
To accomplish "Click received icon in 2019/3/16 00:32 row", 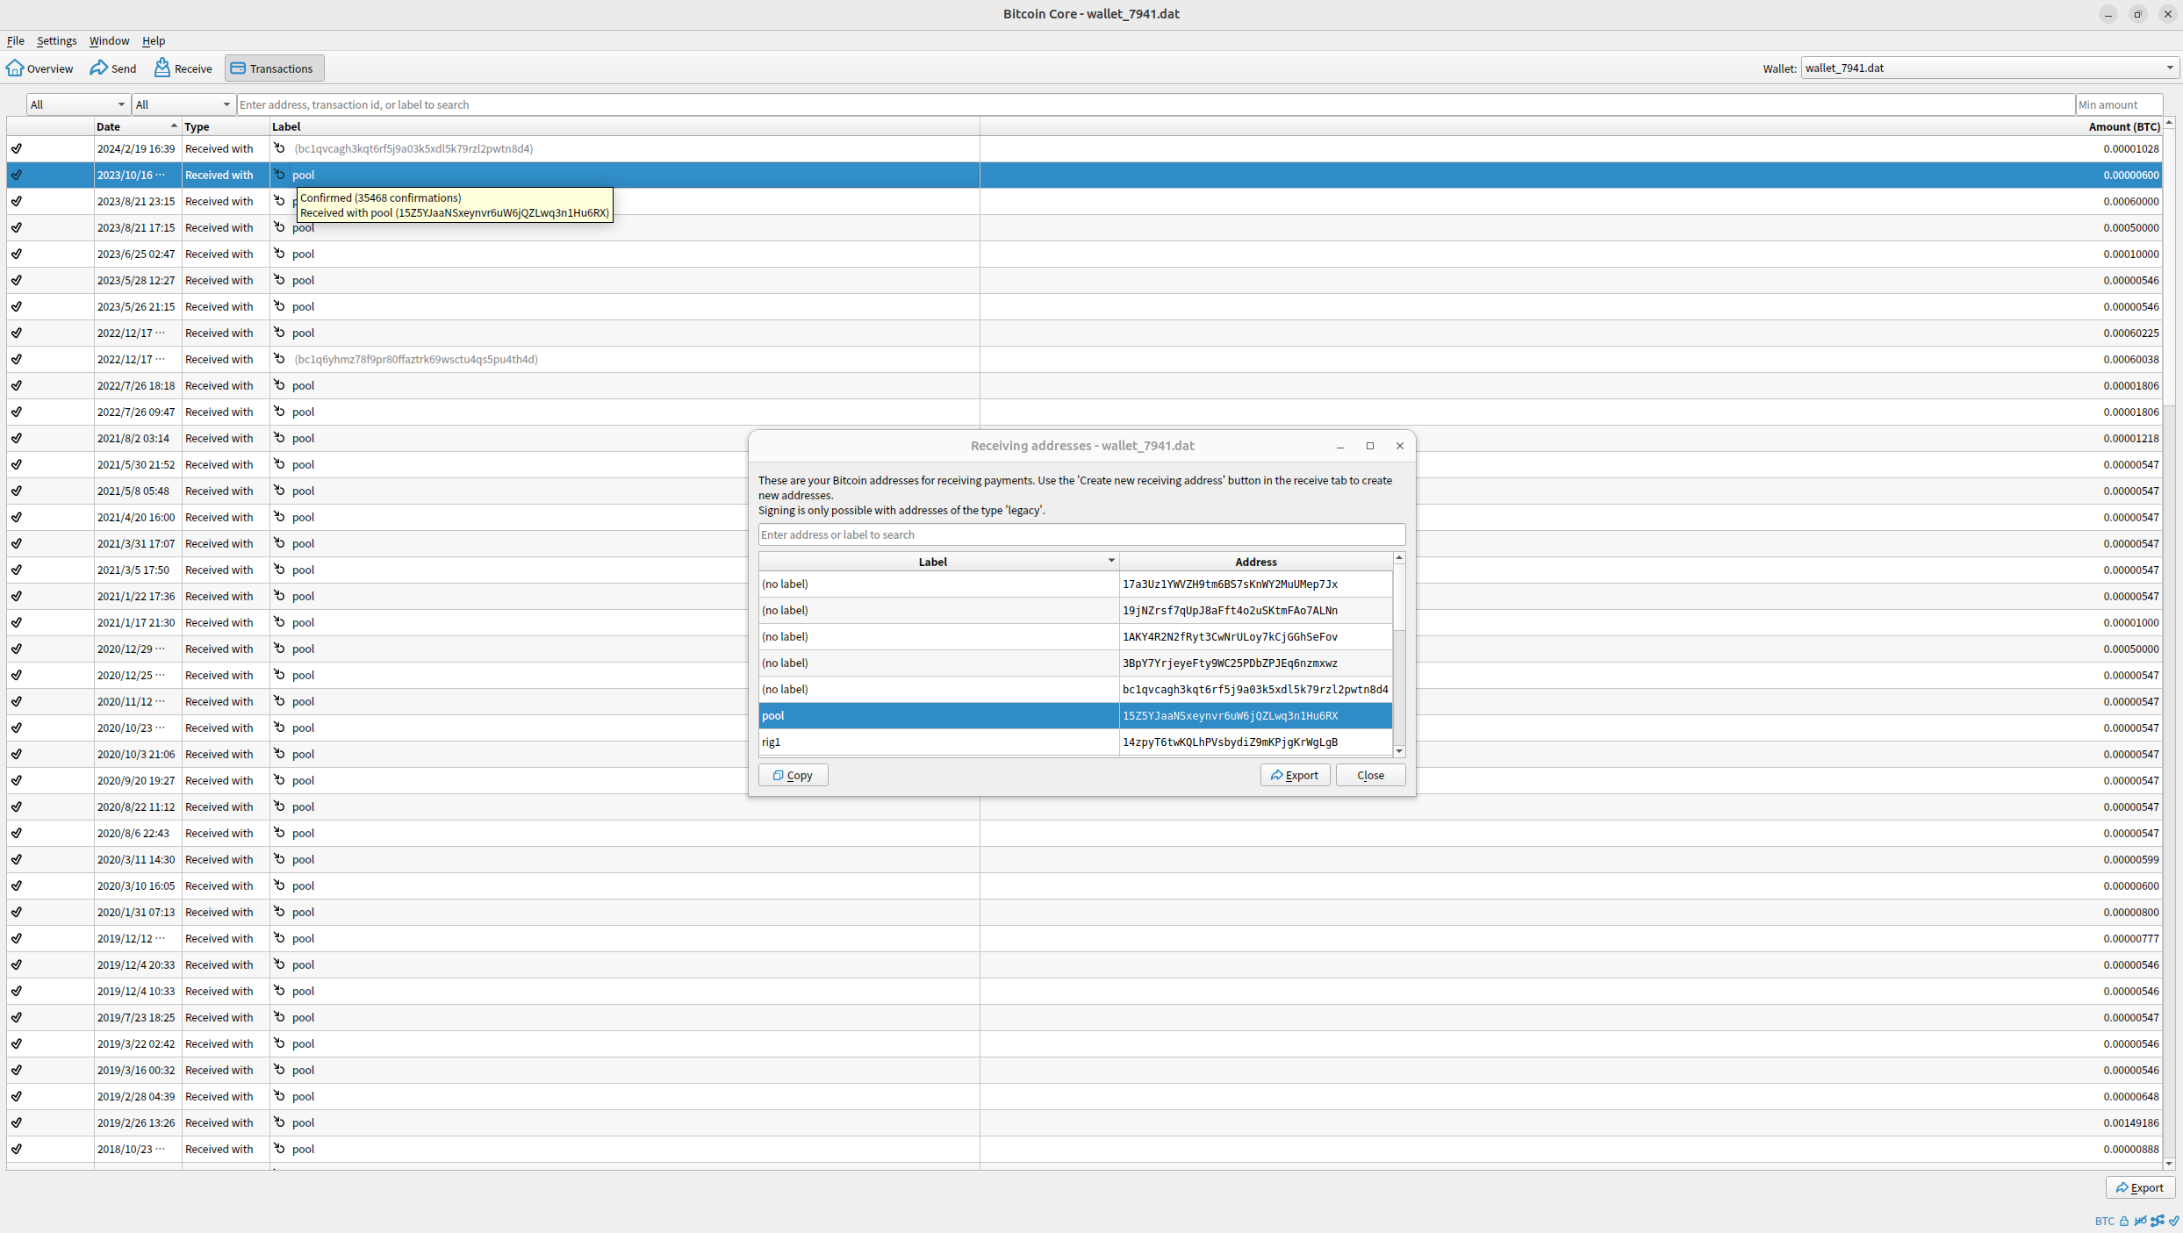I will pos(279,1070).
